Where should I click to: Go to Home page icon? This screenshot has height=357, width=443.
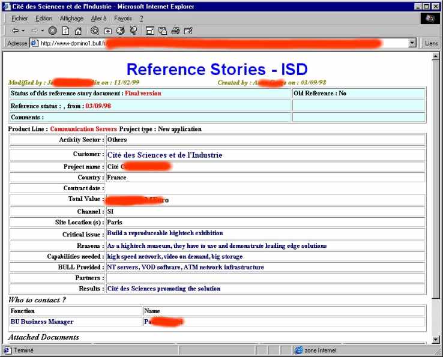pos(78,31)
